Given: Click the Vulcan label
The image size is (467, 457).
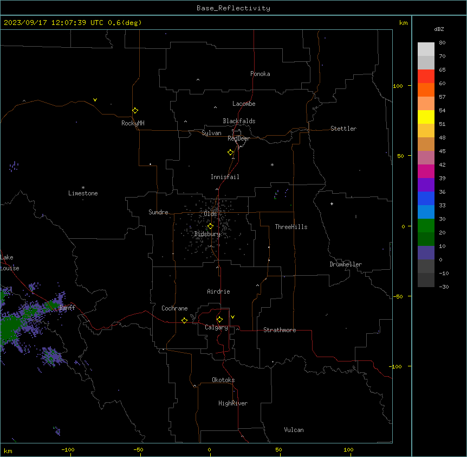Looking at the screenshot, I should [x=294, y=430].
